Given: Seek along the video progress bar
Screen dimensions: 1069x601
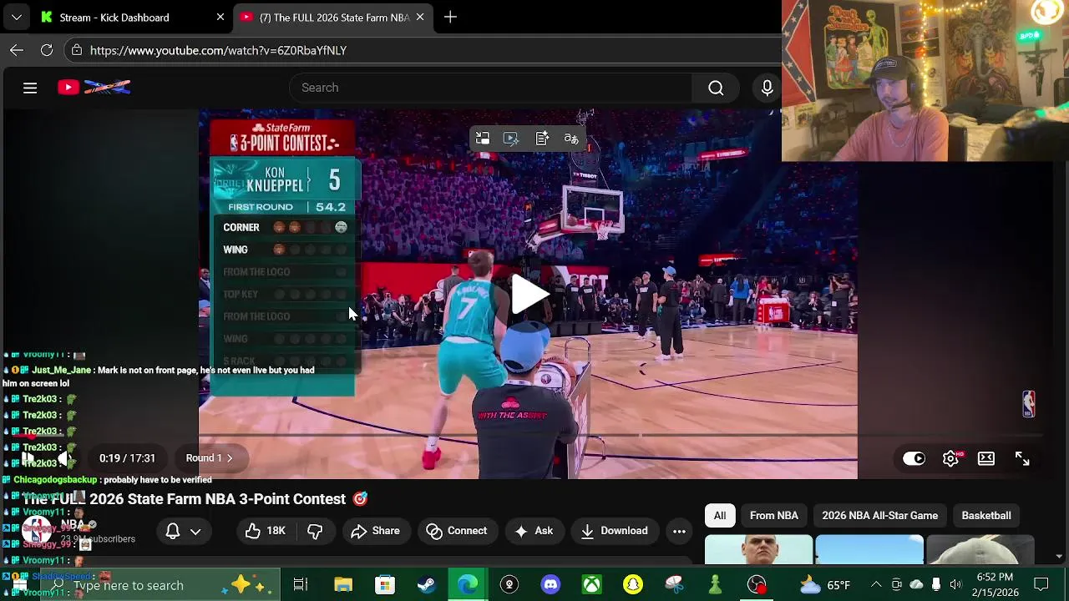Looking at the screenshot, I should pos(528,435).
